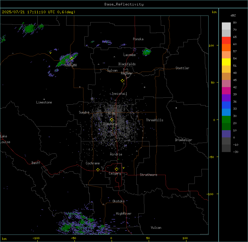Click the Vulcan town label
This screenshot has width=248, height=242.
tap(156, 228)
